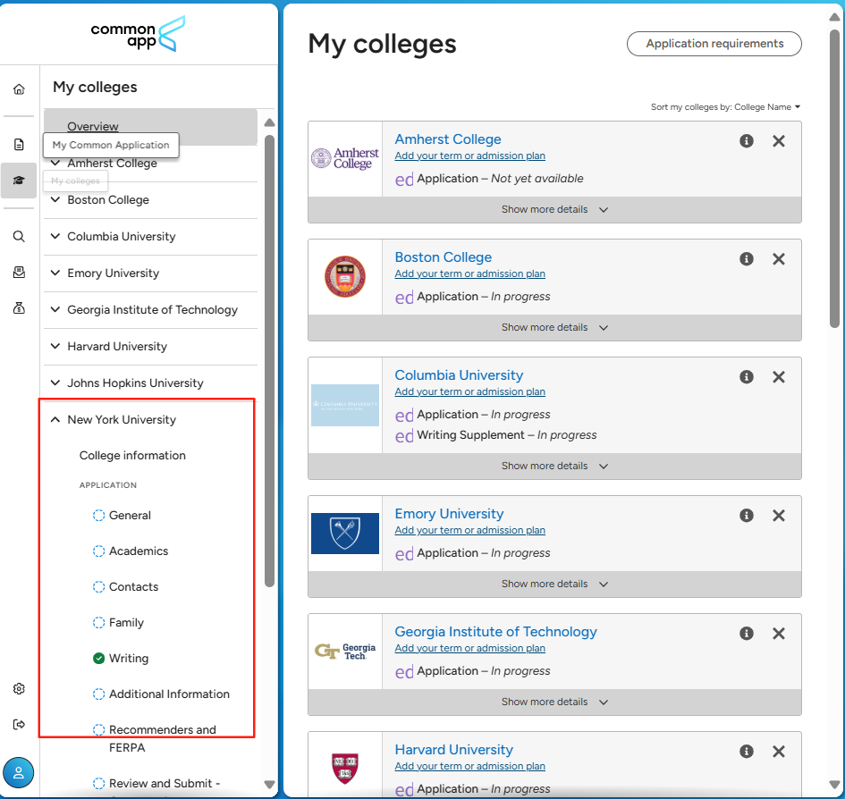This screenshot has height=799, width=845.
Task: Click Emory's Add your term or admission plan
Action: [x=469, y=531]
